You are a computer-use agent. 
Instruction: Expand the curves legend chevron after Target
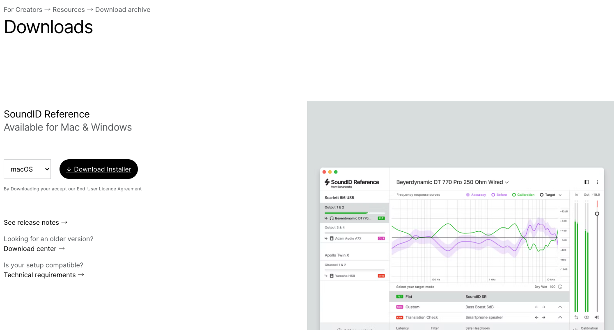[560, 195]
